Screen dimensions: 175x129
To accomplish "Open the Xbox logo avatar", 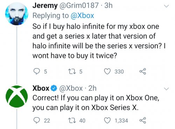I will [17, 96].
